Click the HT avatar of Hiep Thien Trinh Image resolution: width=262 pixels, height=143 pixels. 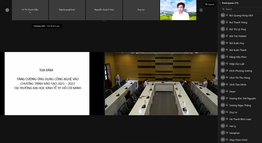pyautogui.click(x=223, y=140)
